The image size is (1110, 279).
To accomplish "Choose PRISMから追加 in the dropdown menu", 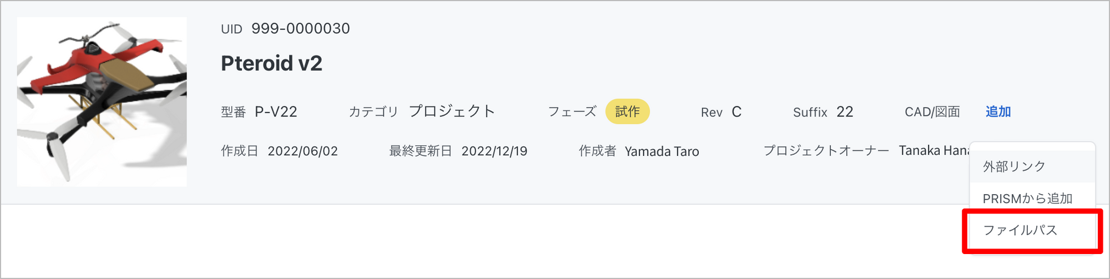I will [1032, 198].
